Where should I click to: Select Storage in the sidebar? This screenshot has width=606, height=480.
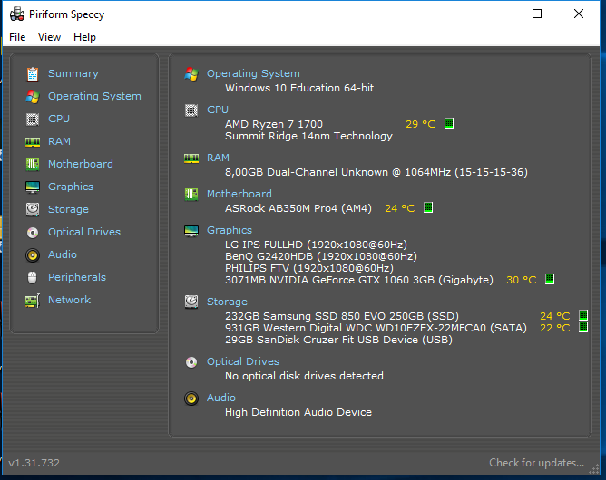click(68, 209)
